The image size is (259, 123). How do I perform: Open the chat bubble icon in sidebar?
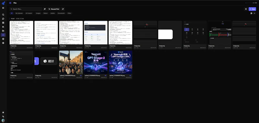pos(3,19)
